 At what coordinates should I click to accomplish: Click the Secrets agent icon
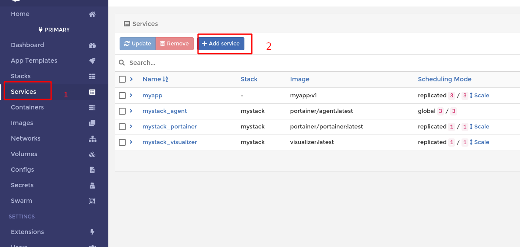point(92,185)
